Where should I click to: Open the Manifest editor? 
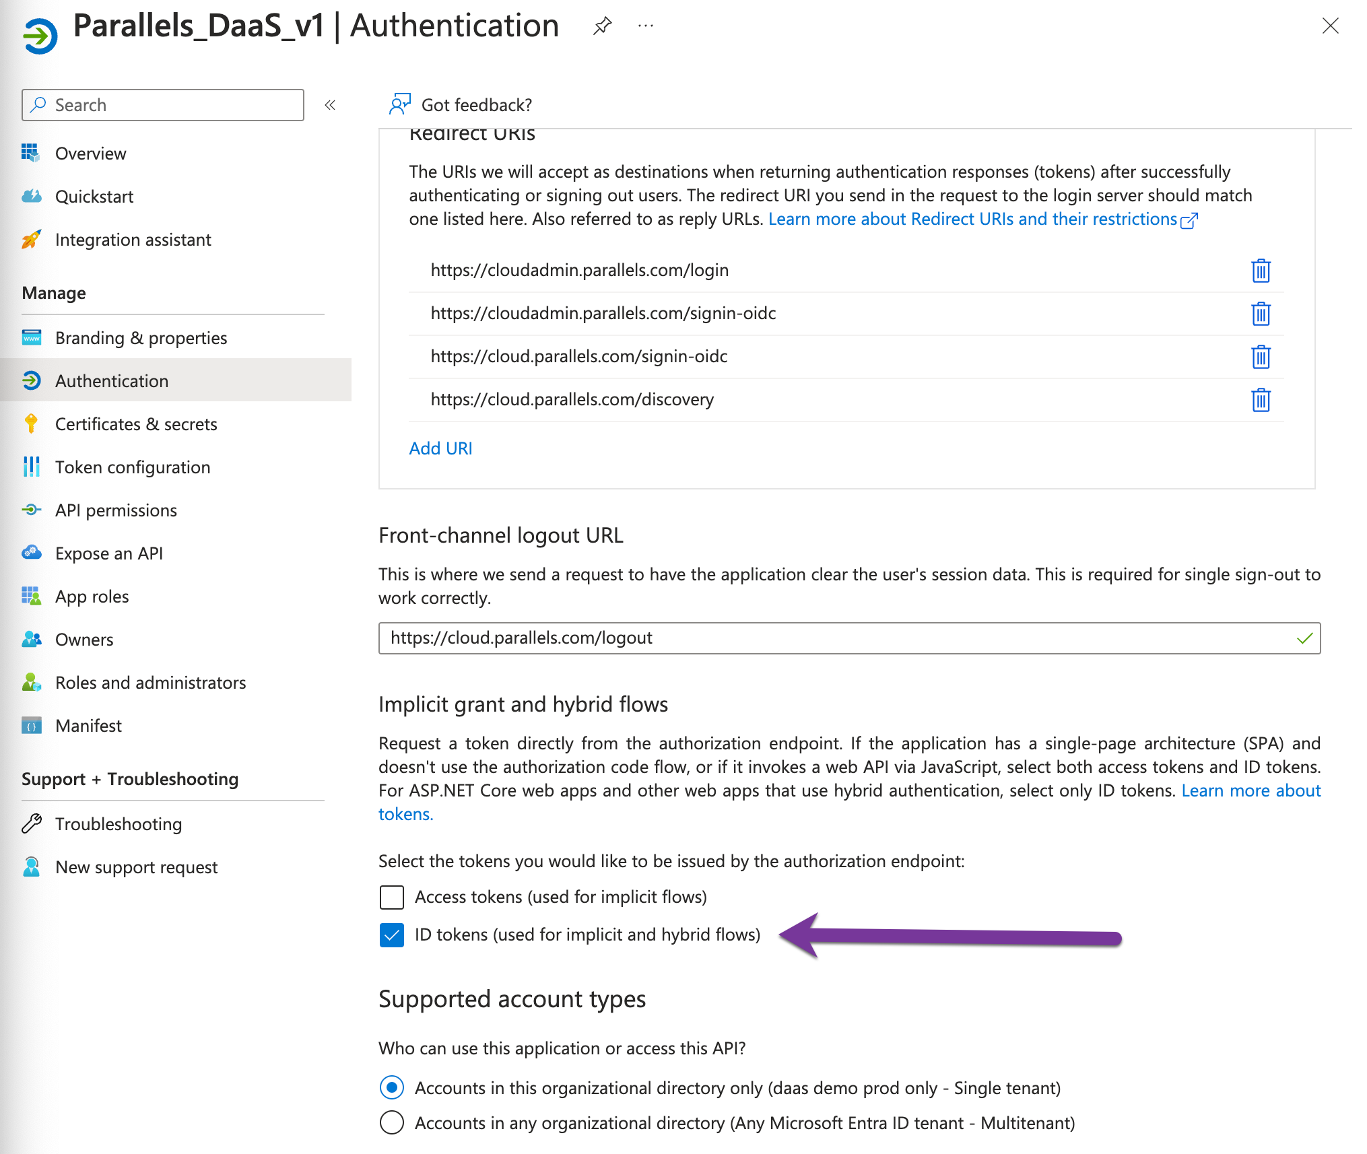tap(88, 726)
